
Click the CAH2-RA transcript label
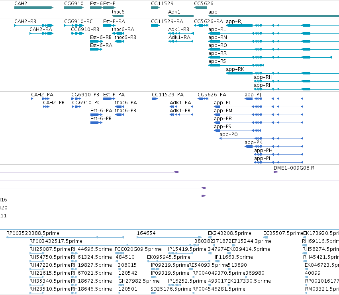click(x=41, y=29)
